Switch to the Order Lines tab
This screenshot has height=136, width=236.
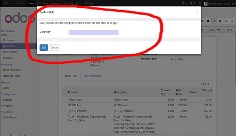coord(71,76)
